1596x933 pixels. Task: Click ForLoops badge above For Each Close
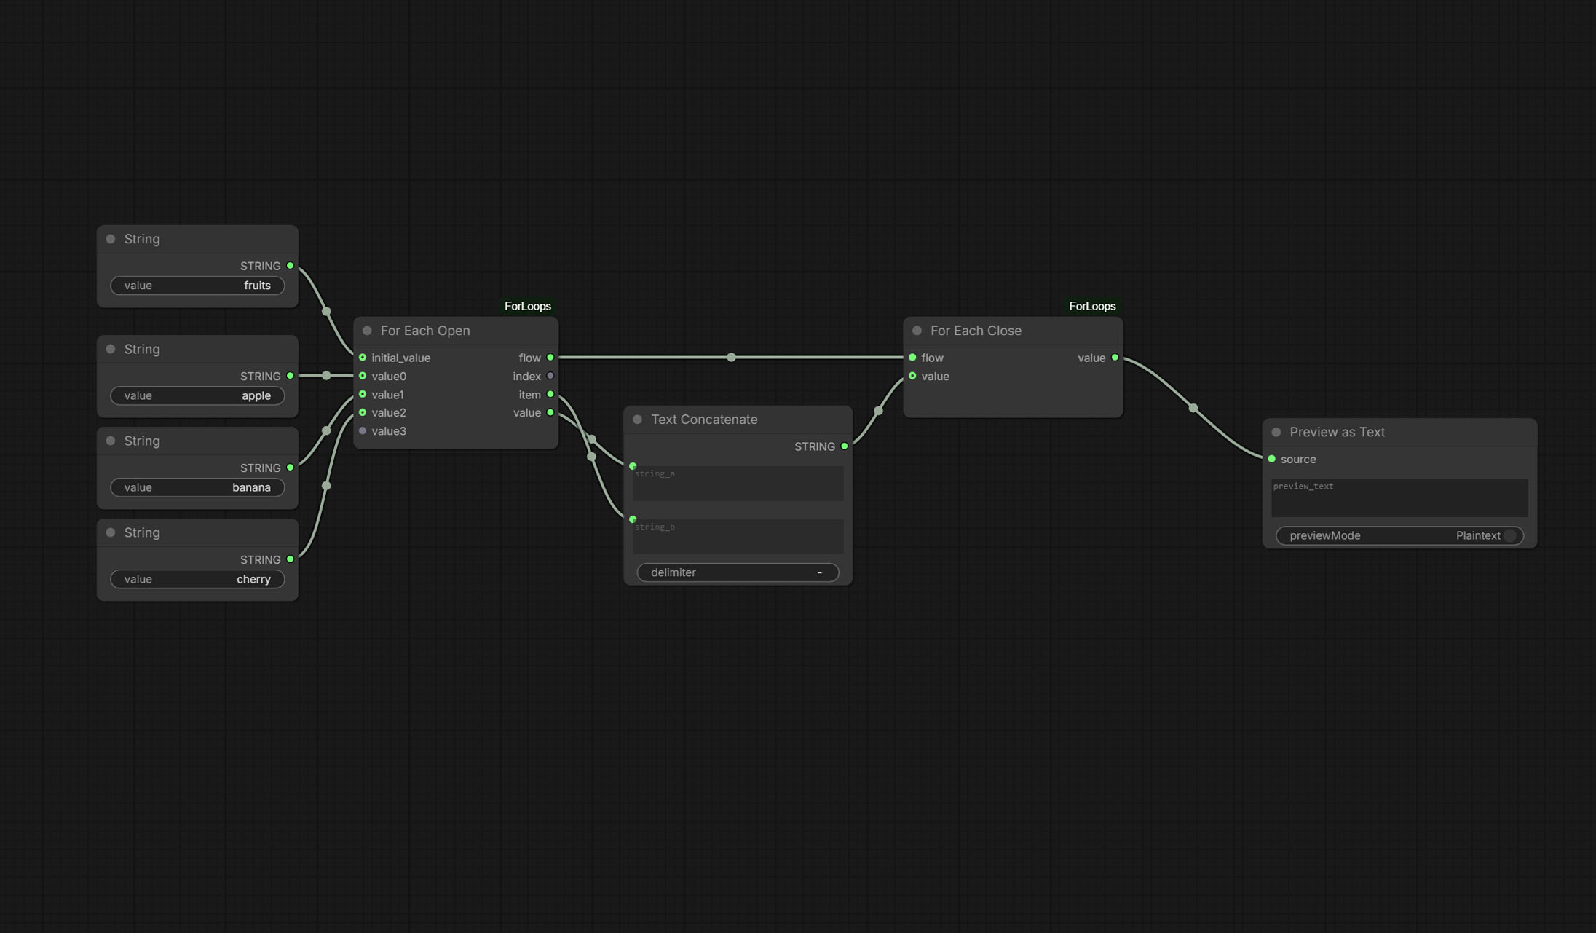1091,306
